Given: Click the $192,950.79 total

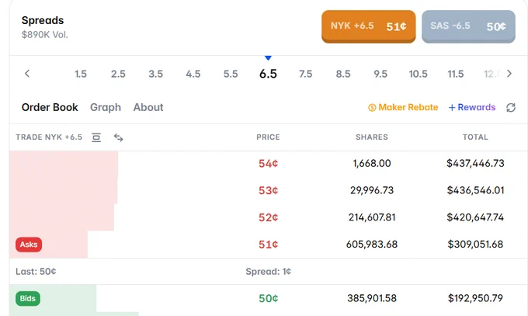Looking at the screenshot, I should point(475,298).
